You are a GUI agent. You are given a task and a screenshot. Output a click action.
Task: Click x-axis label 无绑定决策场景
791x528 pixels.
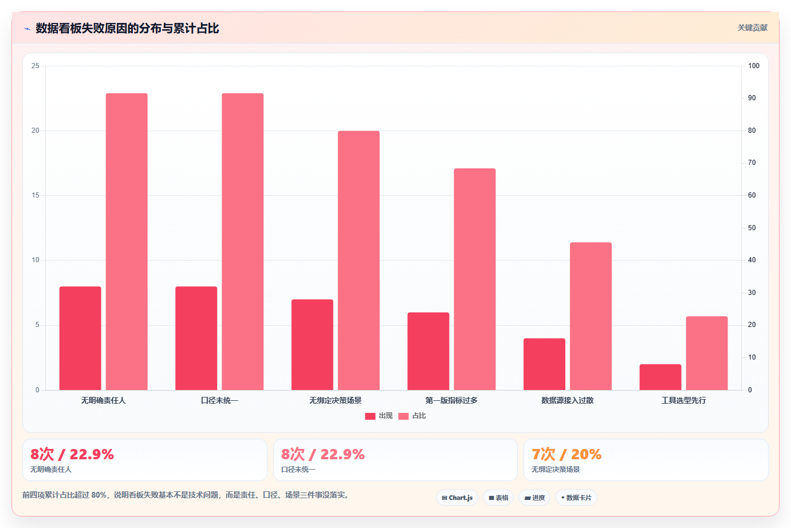click(x=336, y=400)
